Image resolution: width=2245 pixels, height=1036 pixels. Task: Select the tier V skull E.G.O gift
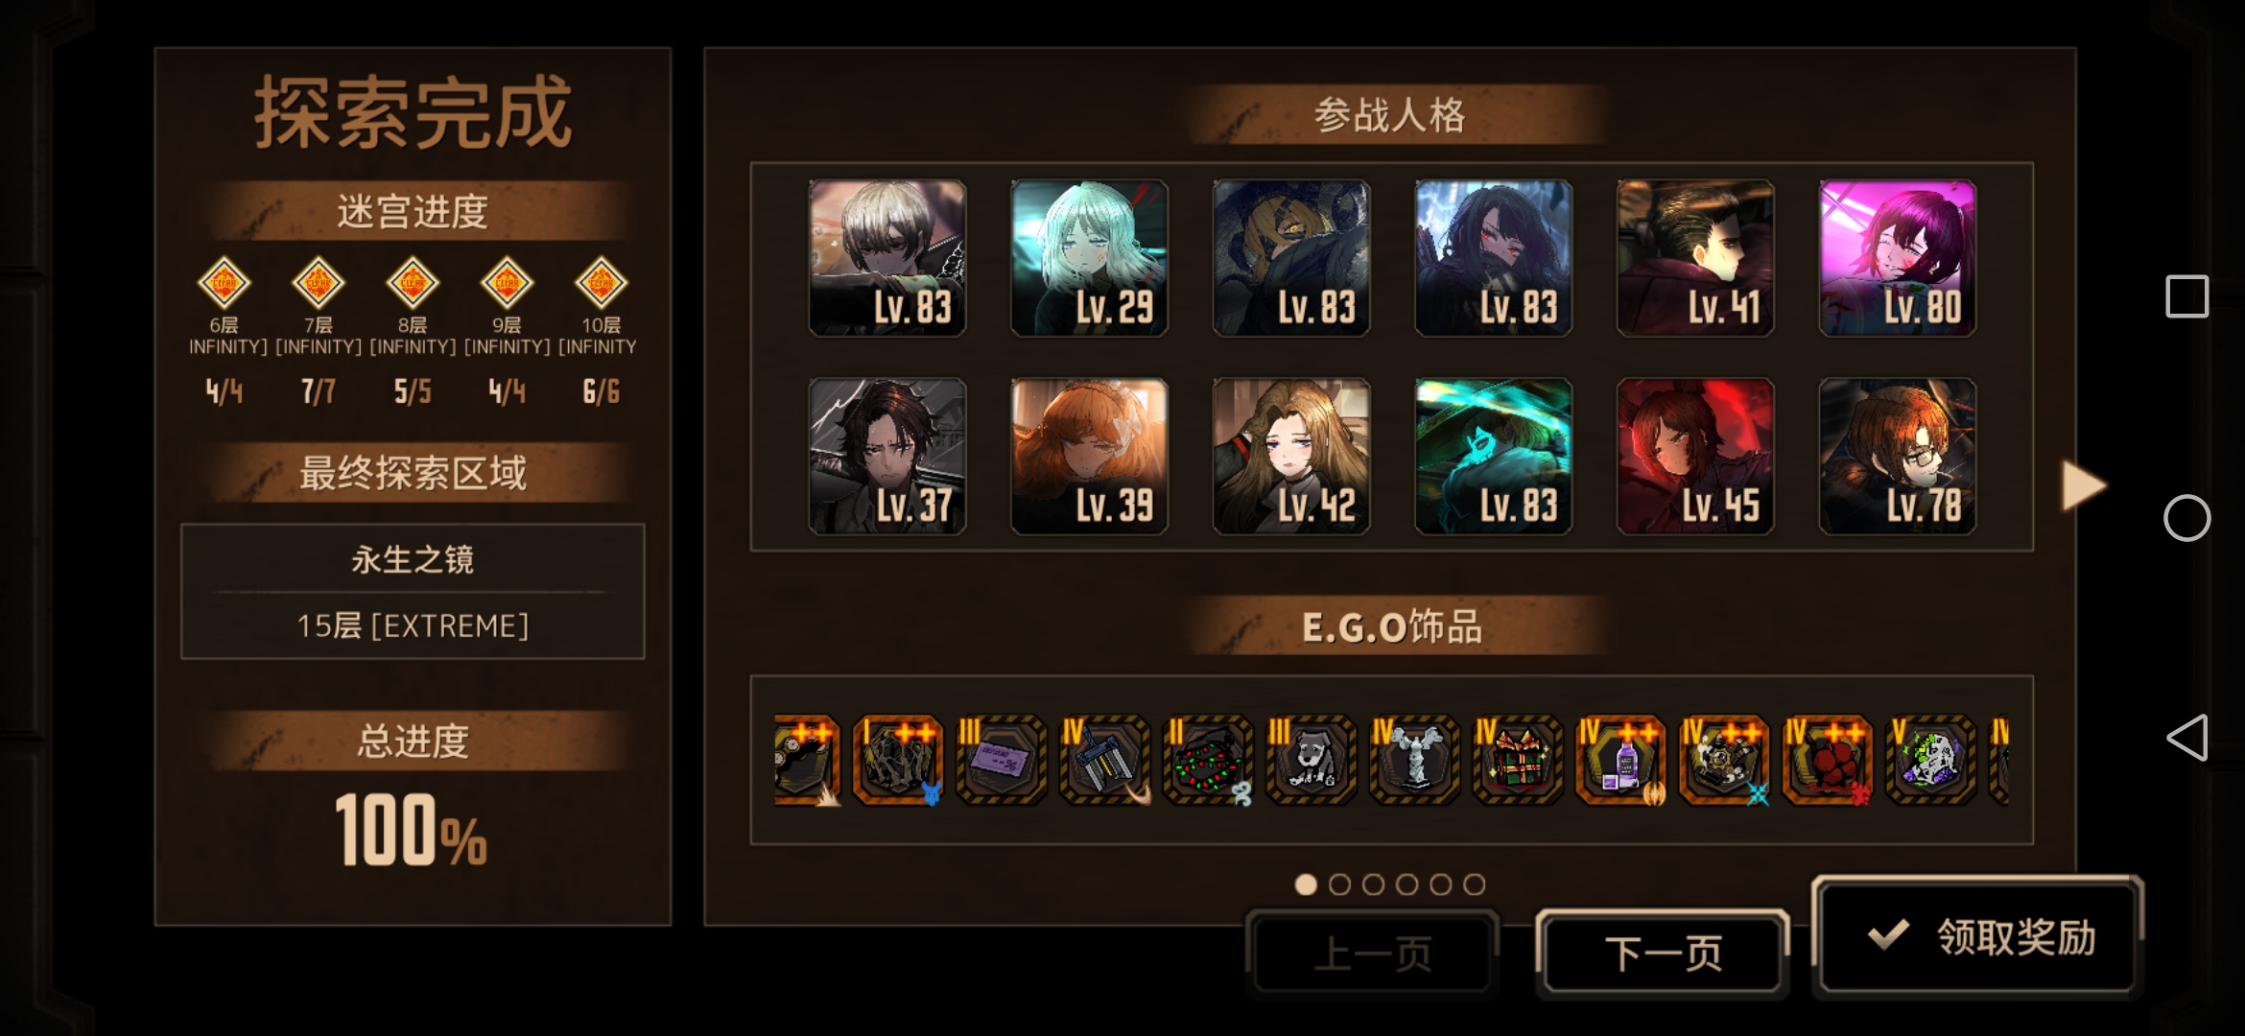click(1930, 761)
